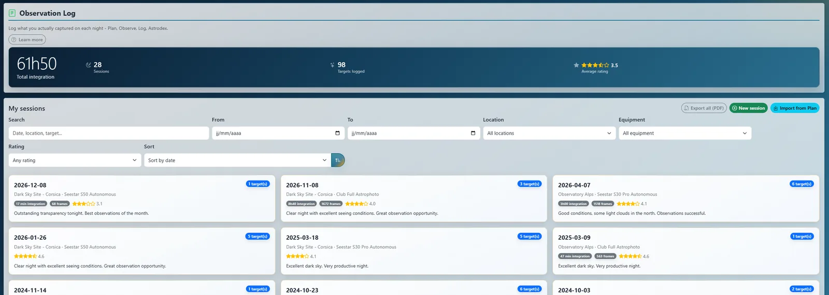Click the 1 target(s) badge on 2026-12-08

click(x=258, y=184)
